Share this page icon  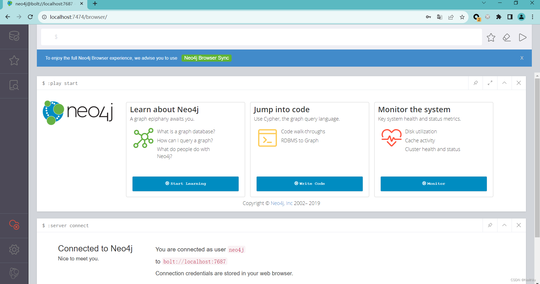click(x=451, y=17)
